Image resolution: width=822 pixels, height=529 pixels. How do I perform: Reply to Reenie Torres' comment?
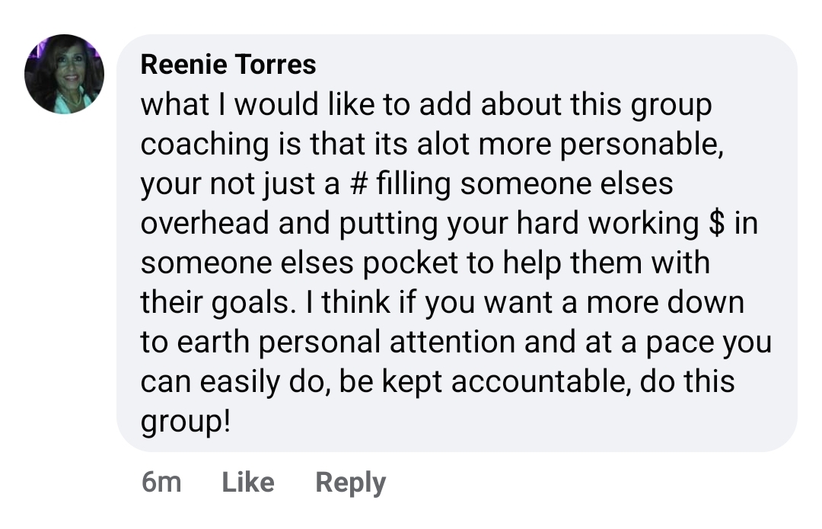[x=350, y=482]
